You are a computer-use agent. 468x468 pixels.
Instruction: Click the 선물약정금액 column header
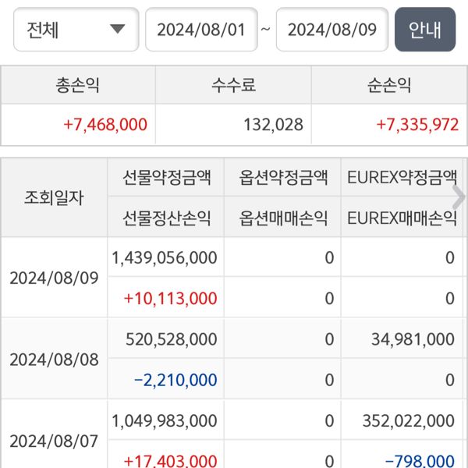coord(166,177)
